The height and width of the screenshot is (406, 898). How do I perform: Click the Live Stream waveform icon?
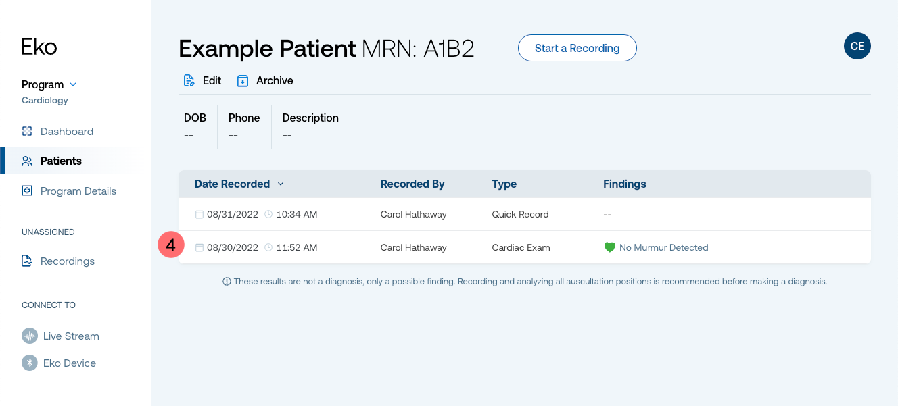(30, 336)
